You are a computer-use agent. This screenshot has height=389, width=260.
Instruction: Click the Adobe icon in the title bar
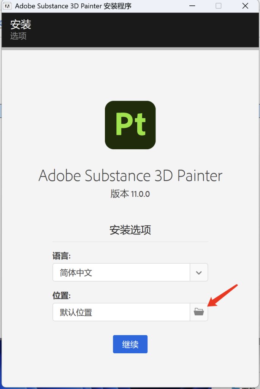tap(7, 6)
